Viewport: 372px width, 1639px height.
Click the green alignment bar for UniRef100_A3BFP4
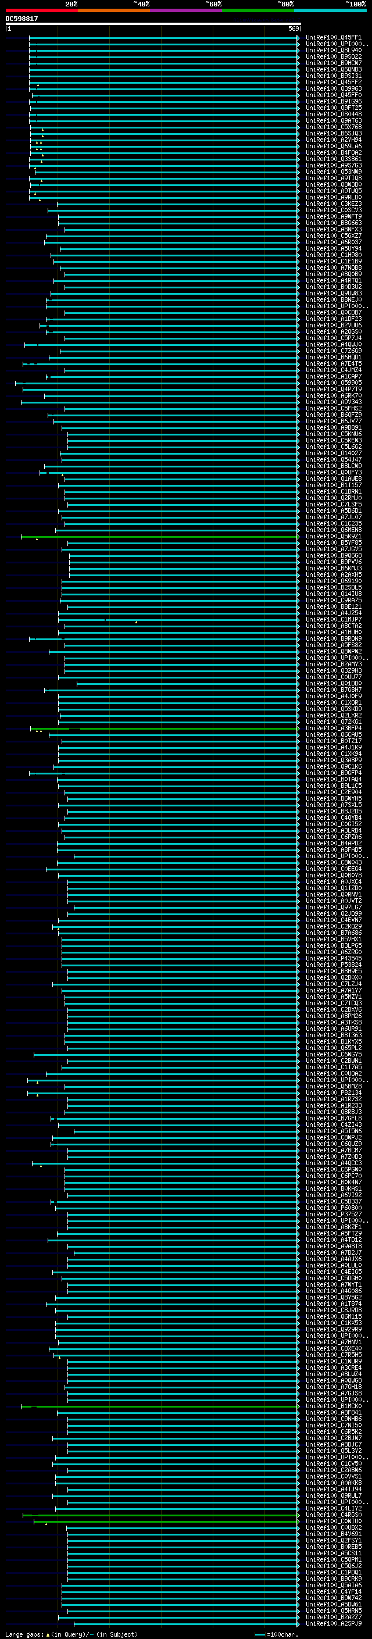pos(164,729)
